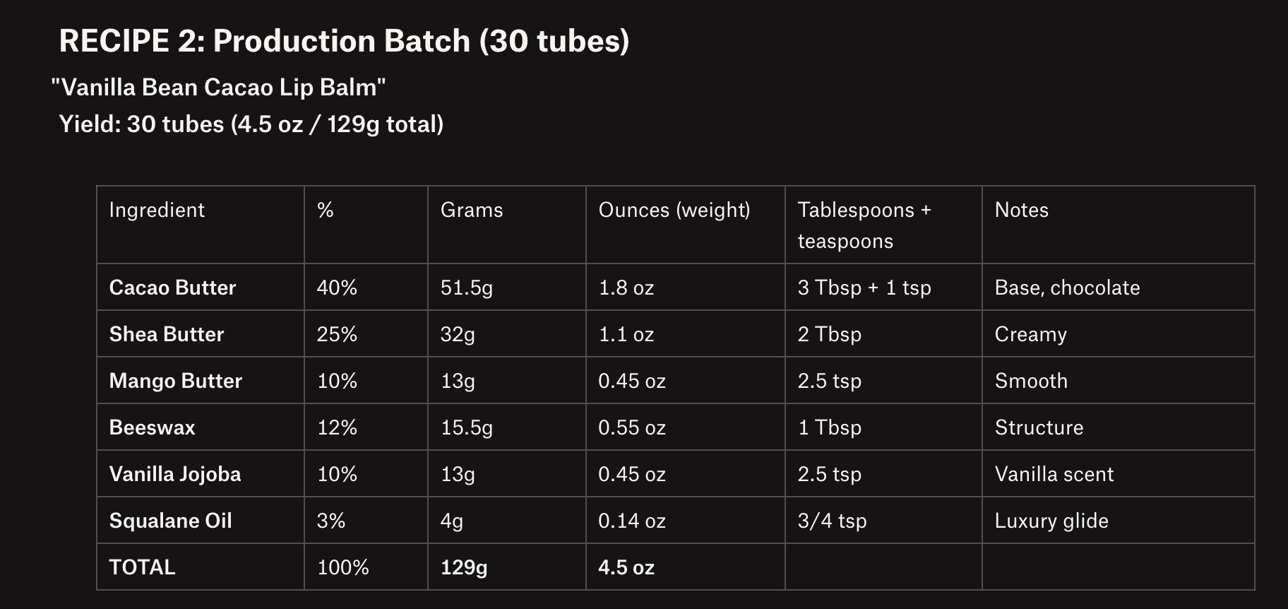Screen dimensions: 1288x609
Task: Select the Notes column header
Action: click(x=1022, y=210)
